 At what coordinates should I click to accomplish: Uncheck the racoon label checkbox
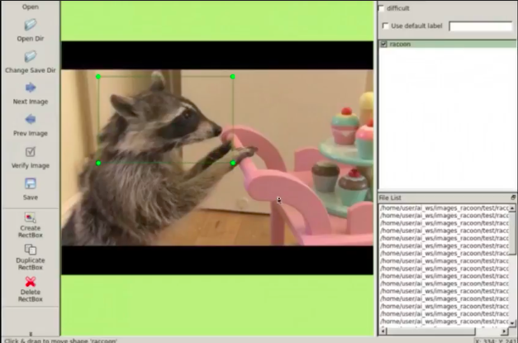pos(383,44)
